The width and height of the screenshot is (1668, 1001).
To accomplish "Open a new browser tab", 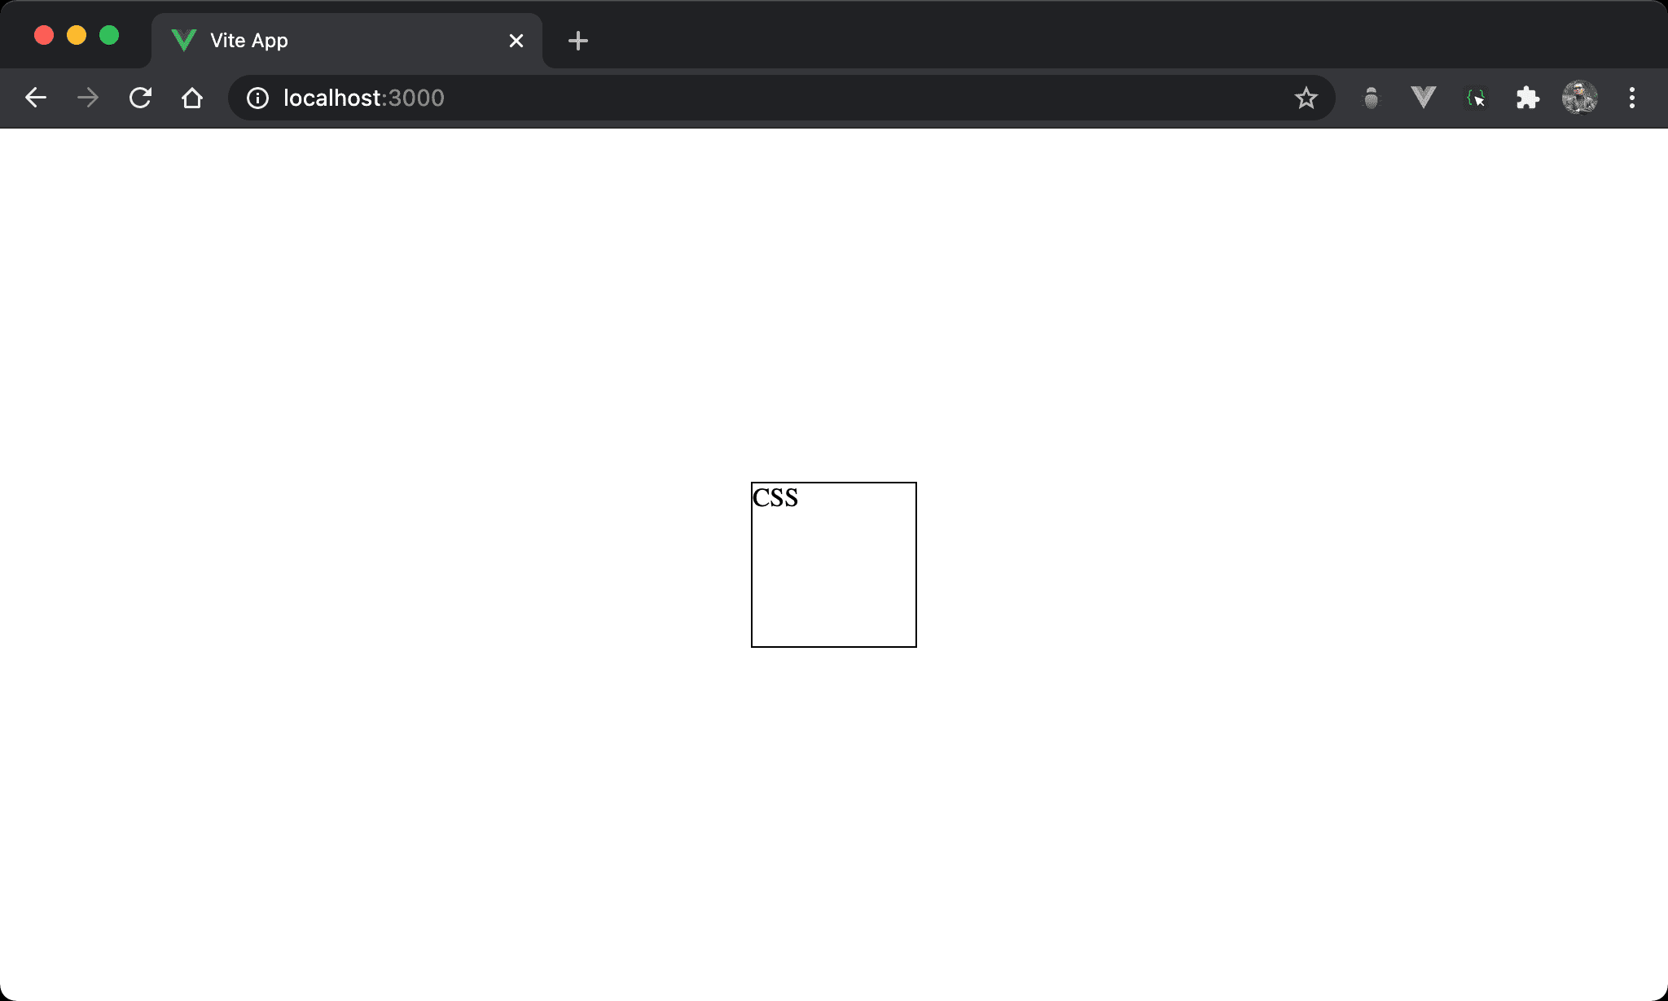I will coord(578,40).
